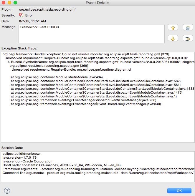195x196 pixels.
Task: Click the "Error" severity text
Action: click(29, 15)
